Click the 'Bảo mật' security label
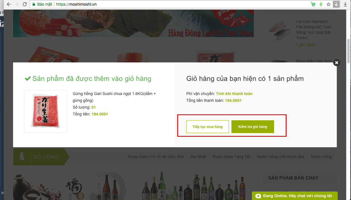This screenshot has width=351, height=200. (45, 4)
